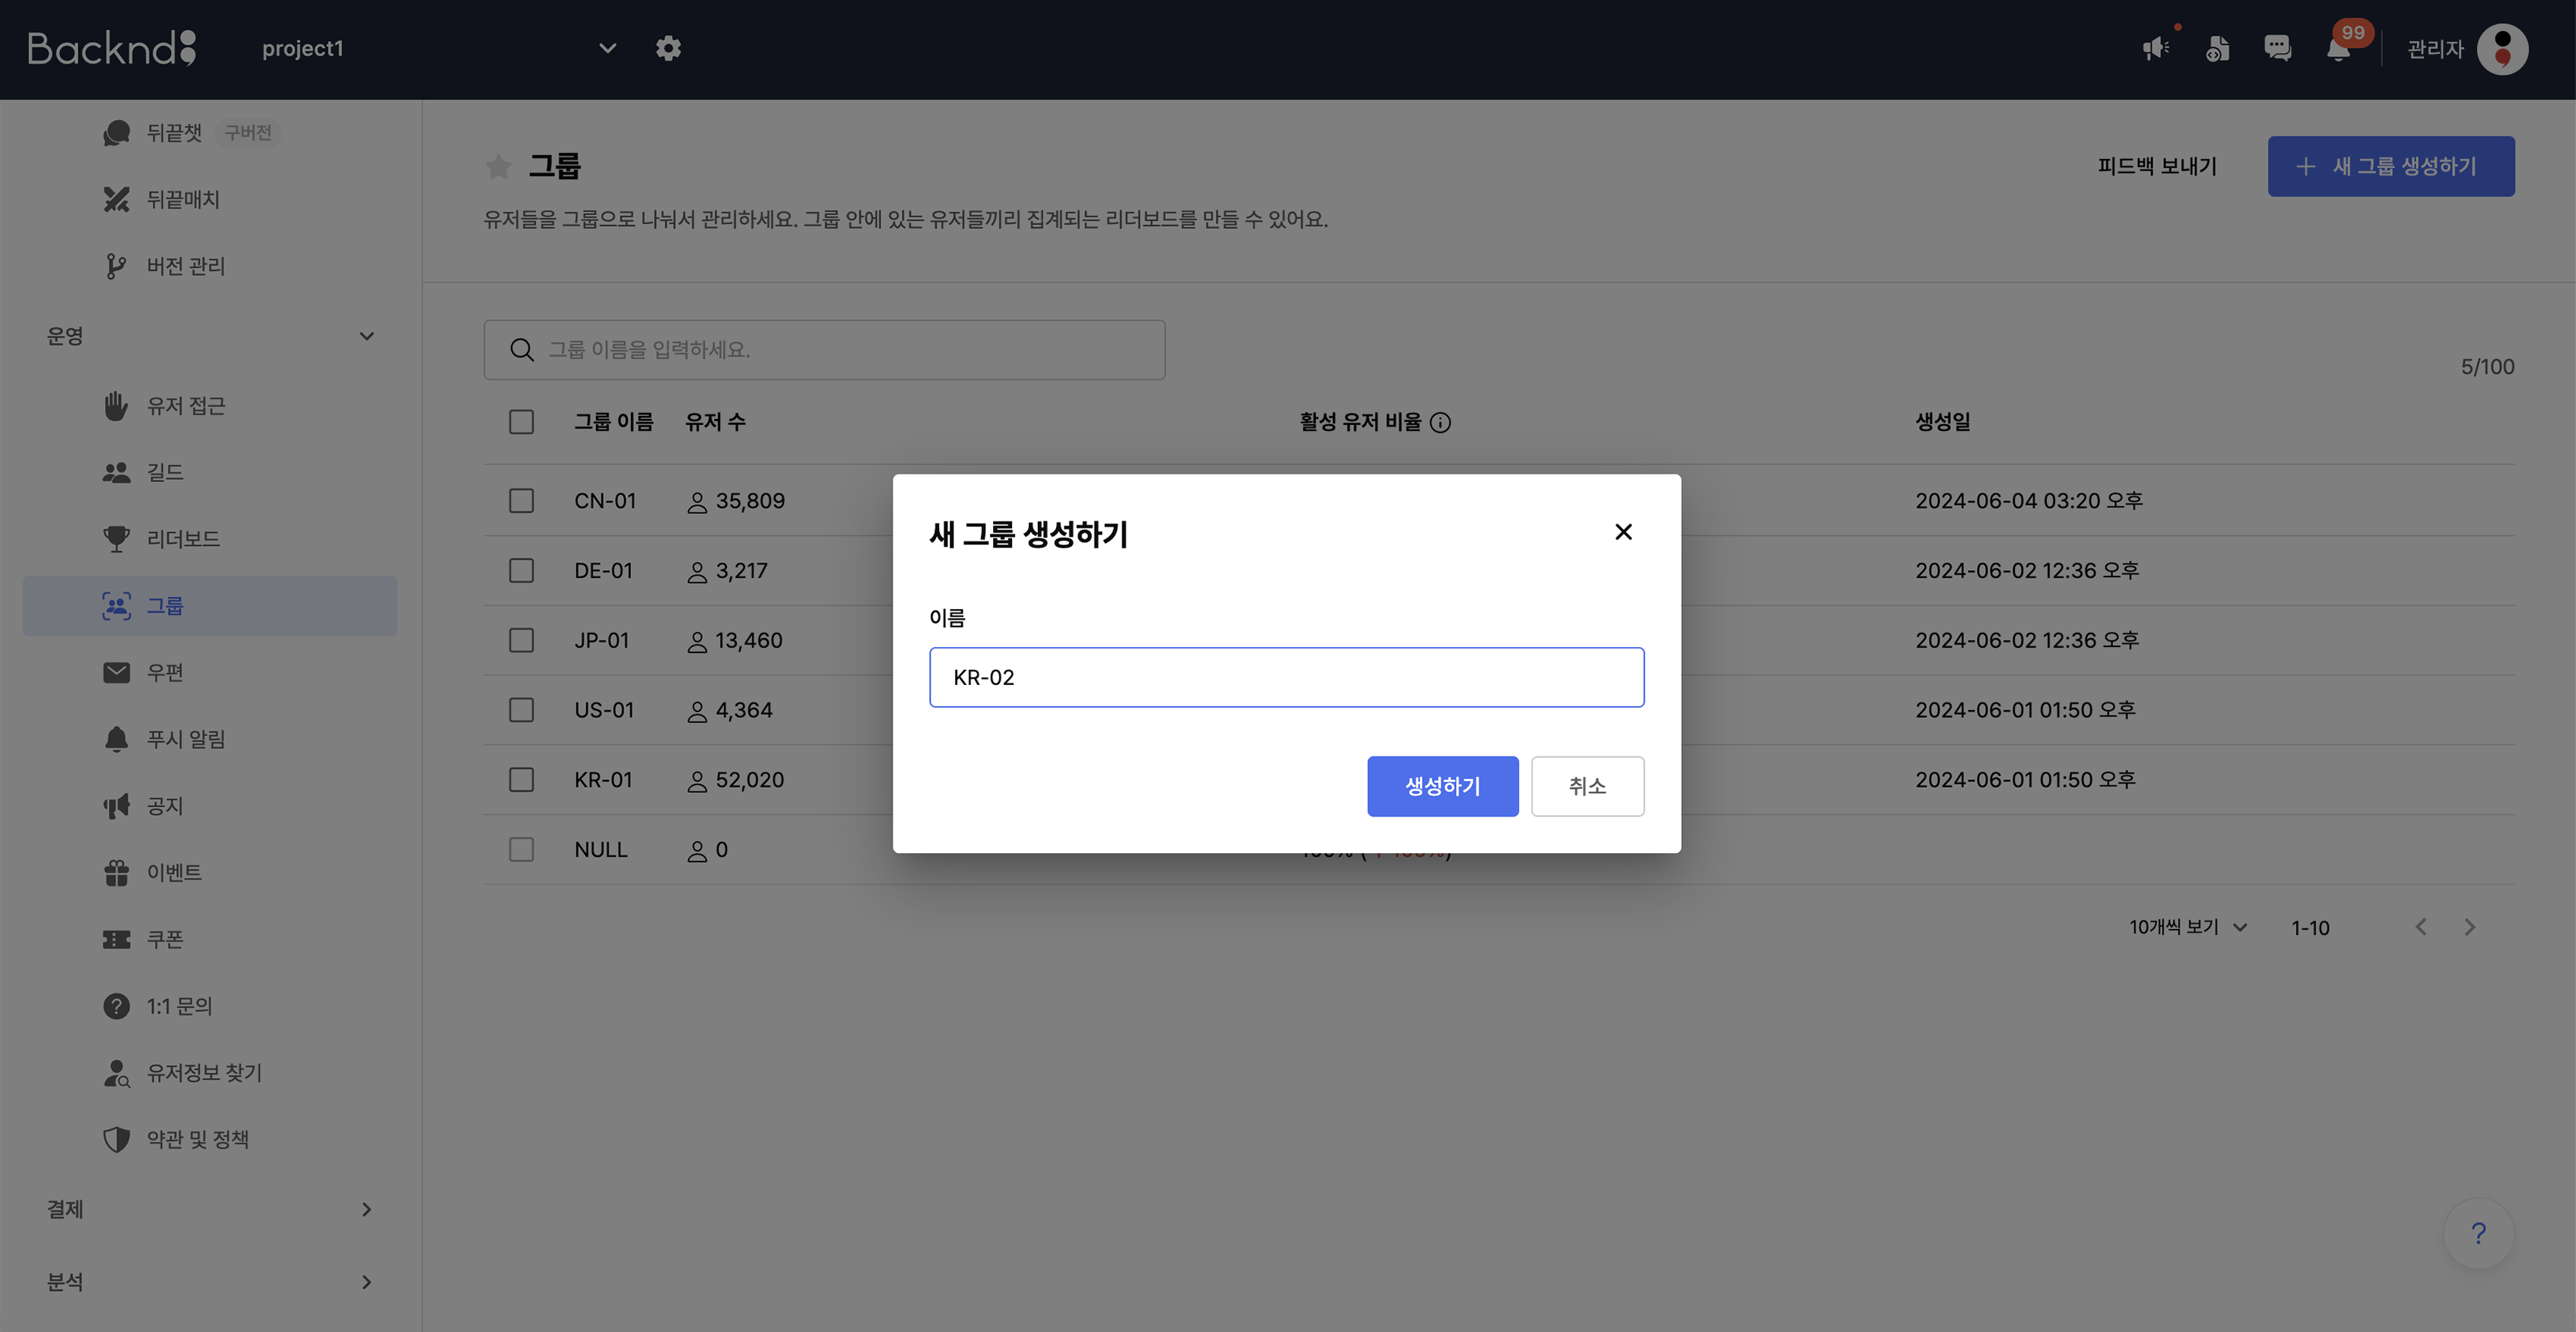Click the 2024-06-04 03:20 오후 date cell
Image resolution: width=2576 pixels, height=1332 pixels.
2028,501
